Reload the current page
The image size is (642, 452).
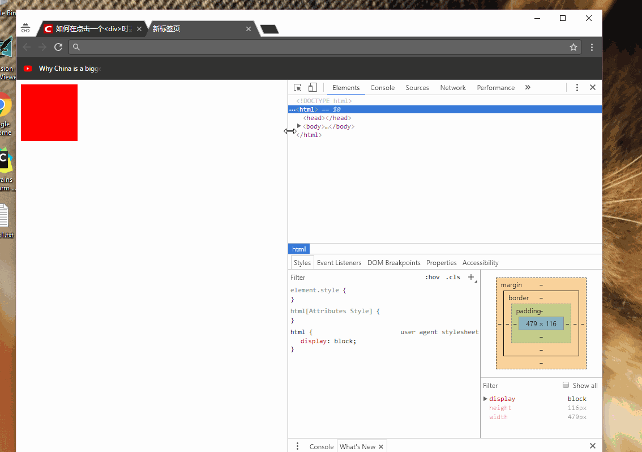[x=58, y=47]
